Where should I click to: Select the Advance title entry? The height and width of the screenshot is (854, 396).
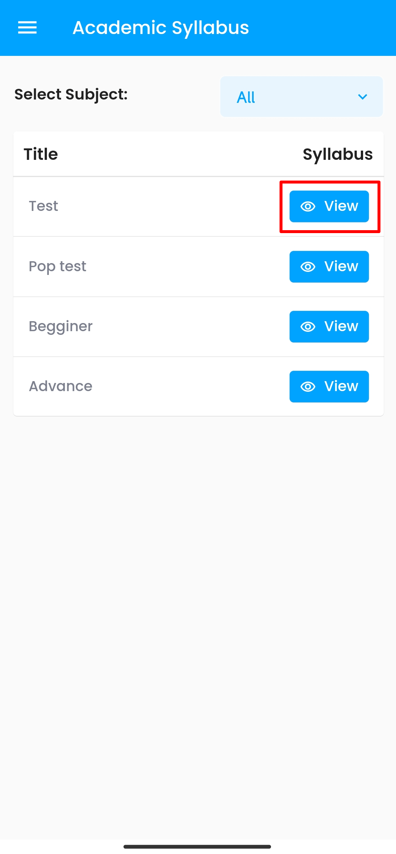click(x=61, y=386)
